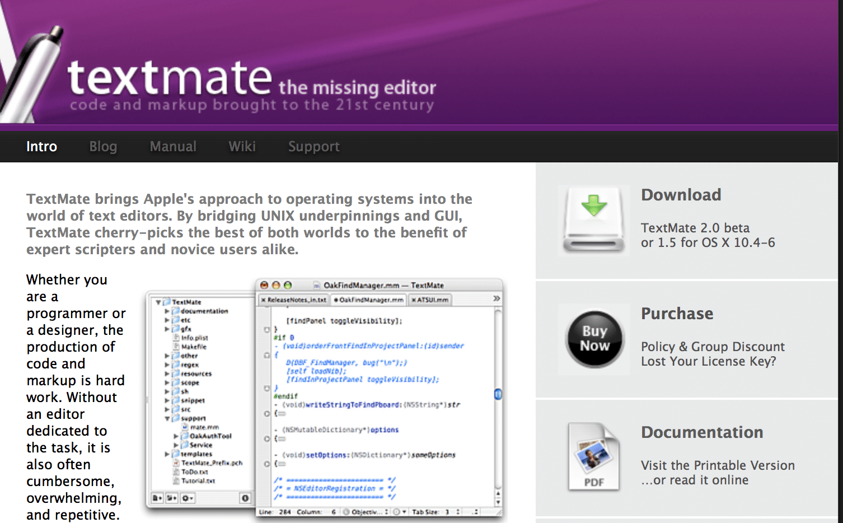The width and height of the screenshot is (843, 523).
Task: Click the TextMate root folder icon in the drawer
Action: [x=166, y=302]
